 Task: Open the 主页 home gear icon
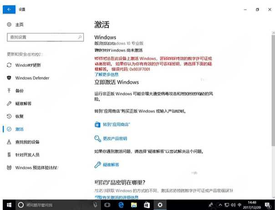9,25
